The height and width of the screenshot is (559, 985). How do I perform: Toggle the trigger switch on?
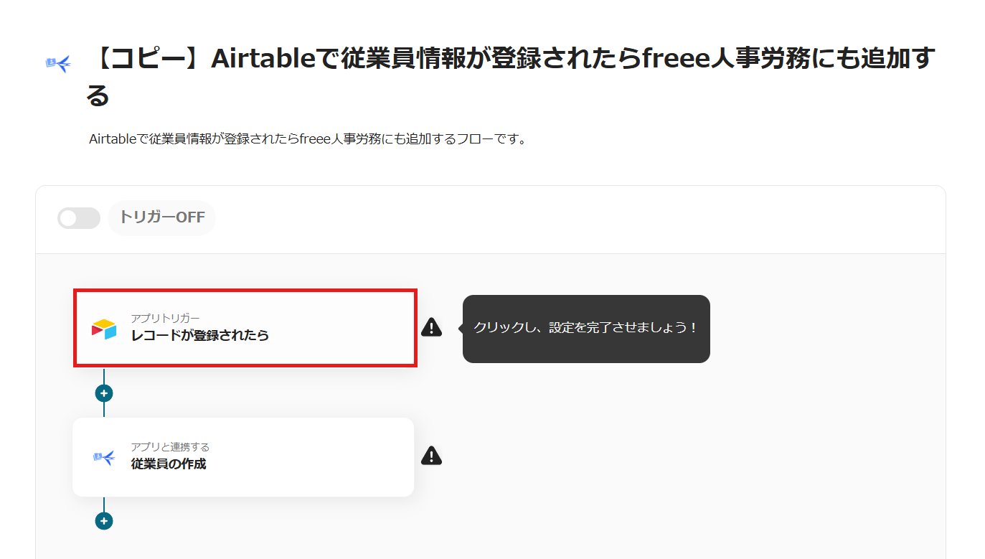78,218
